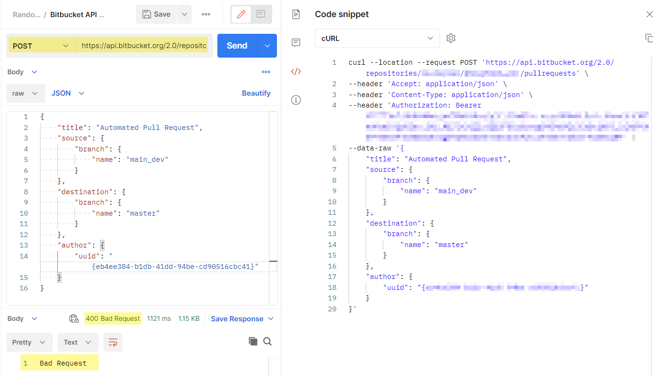Click the curl --location first snippet line

coord(481,62)
